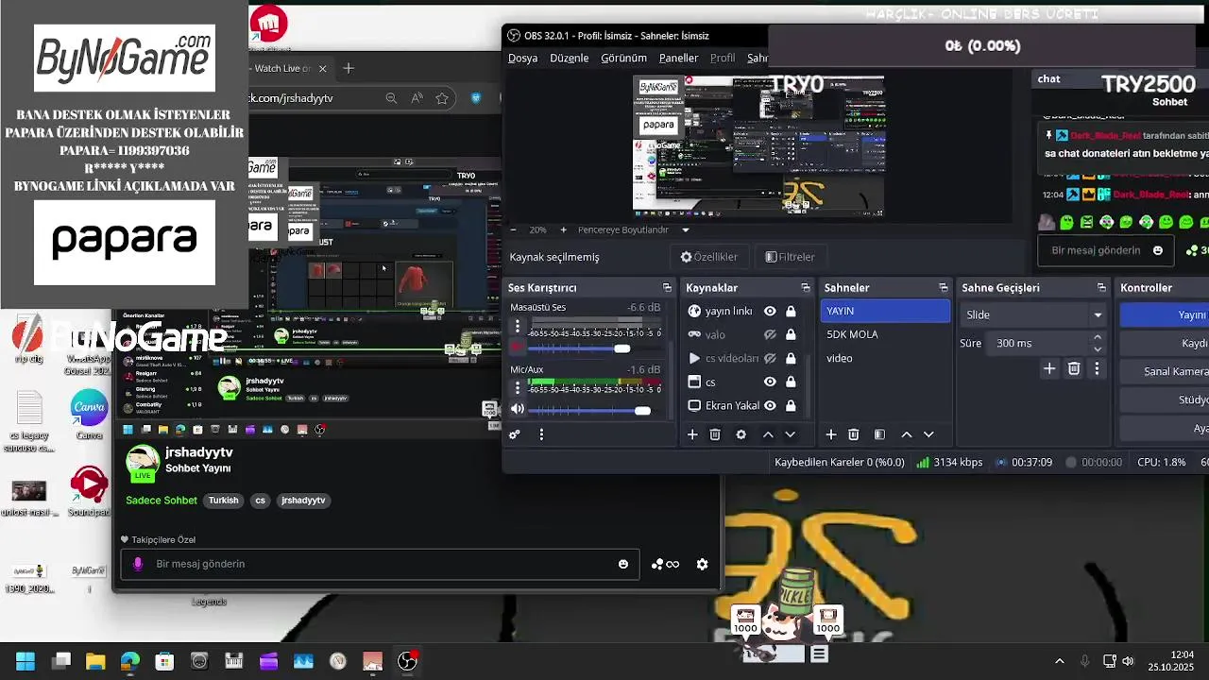The image size is (1209, 680).
Task: Open the Dosya menu
Action: pos(522,58)
